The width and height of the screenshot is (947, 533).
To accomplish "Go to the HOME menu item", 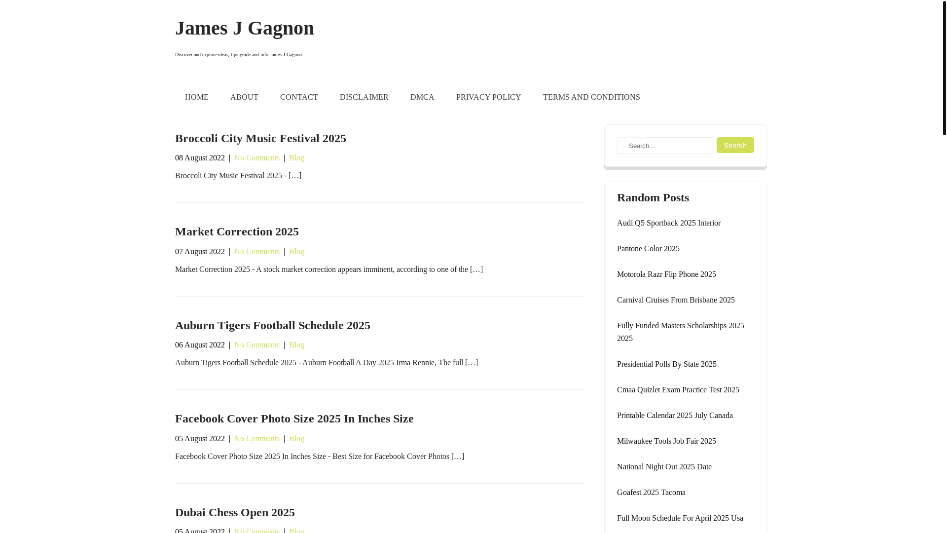I will pyautogui.click(x=197, y=97).
